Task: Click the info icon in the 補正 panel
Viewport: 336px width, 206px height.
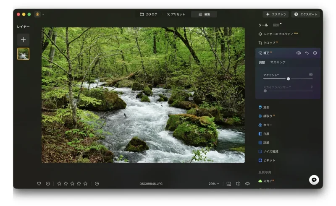Action: click(x=315, y=53)
